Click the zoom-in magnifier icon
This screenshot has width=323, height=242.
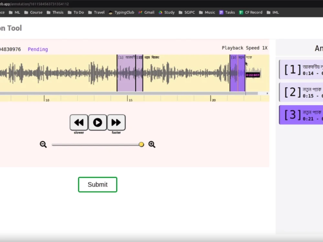pyautogui.click(x=152, y=144)
